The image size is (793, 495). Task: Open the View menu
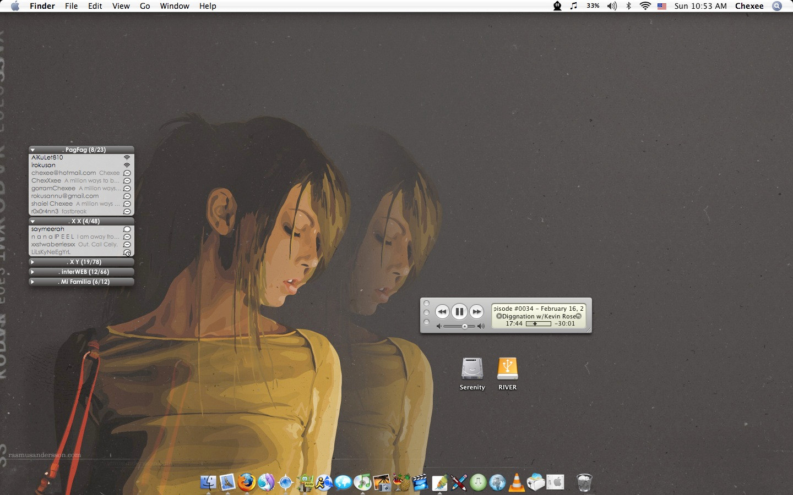click(x=121, y=6)
